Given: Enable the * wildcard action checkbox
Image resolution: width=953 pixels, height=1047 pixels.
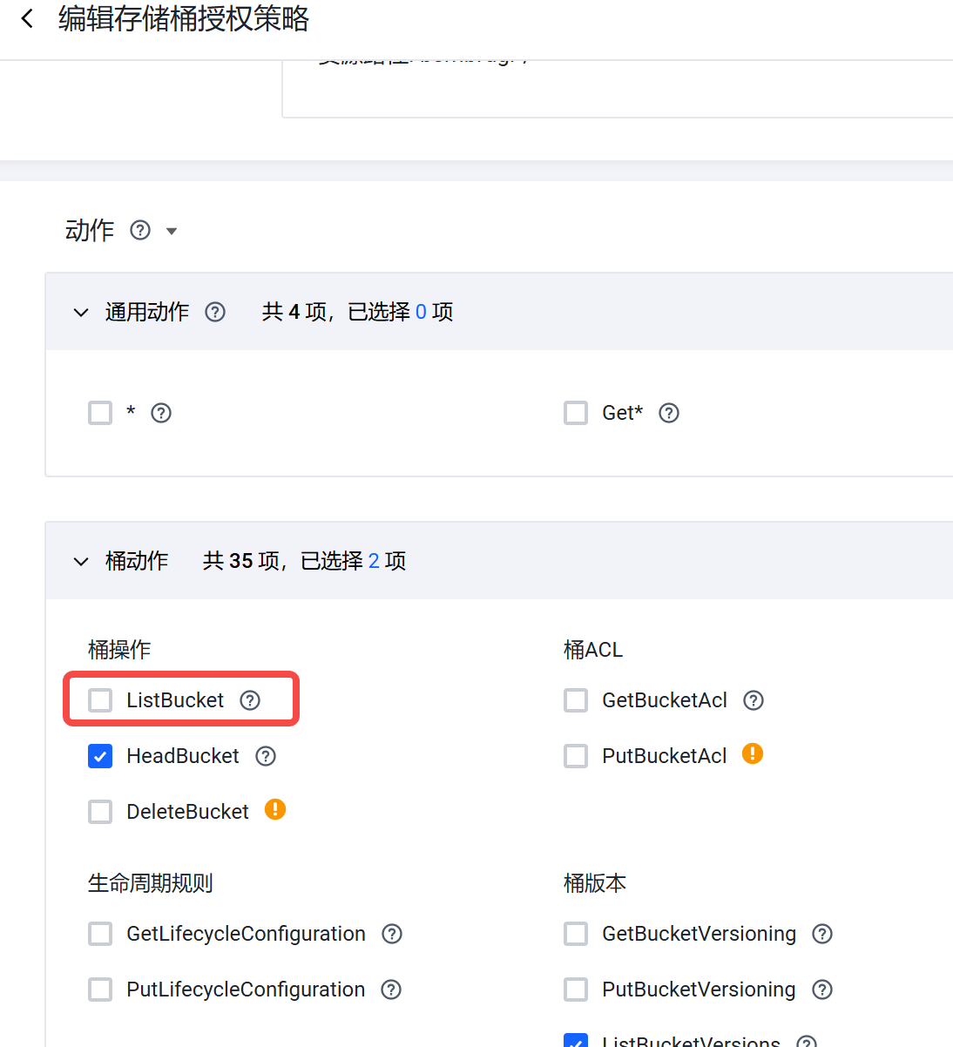Looking at the screenshot, I should (x=100, y=413).
